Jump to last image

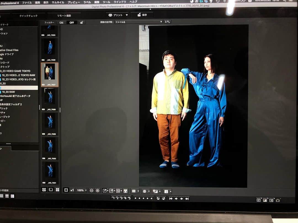pos(187,199)
